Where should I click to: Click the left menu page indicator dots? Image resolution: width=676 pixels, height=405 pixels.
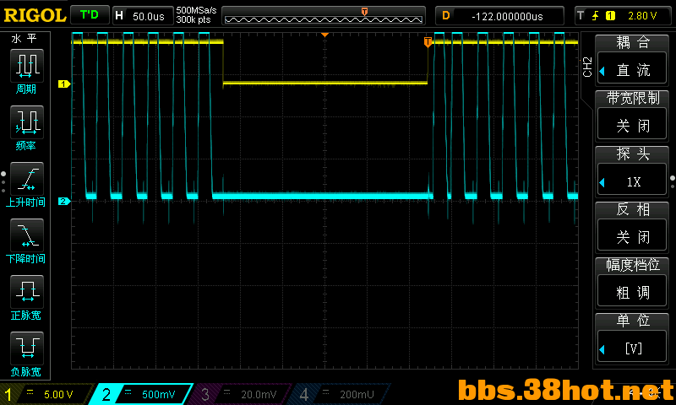(3, 182)
